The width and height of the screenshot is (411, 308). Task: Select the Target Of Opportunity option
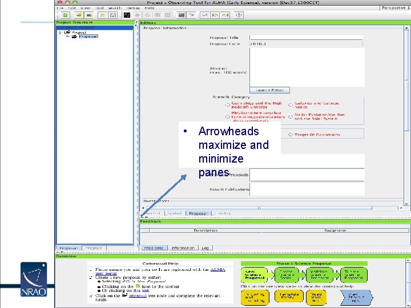tap(290, 135)
